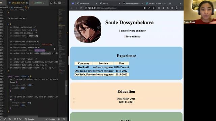Click the errors and warnings status indicator
This screenshot has height=121, width=216.
[18, 119]
